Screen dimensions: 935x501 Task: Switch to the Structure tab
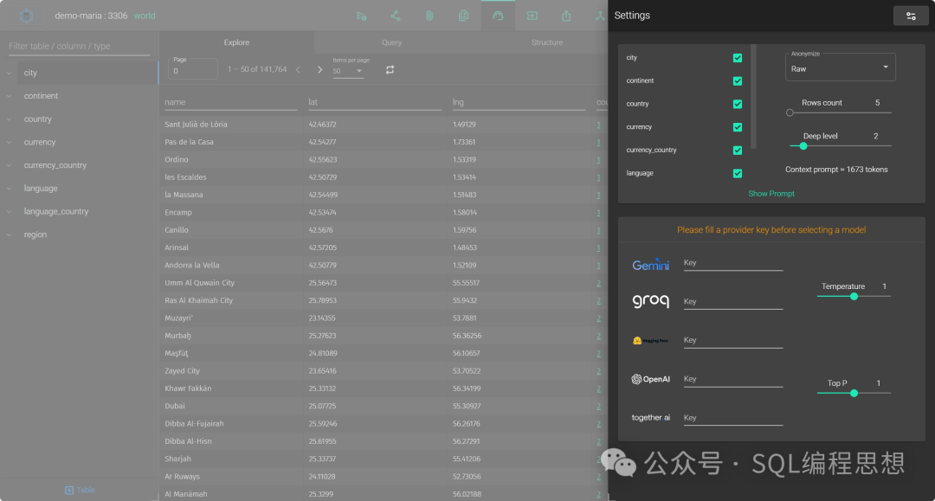click(547, 42)
